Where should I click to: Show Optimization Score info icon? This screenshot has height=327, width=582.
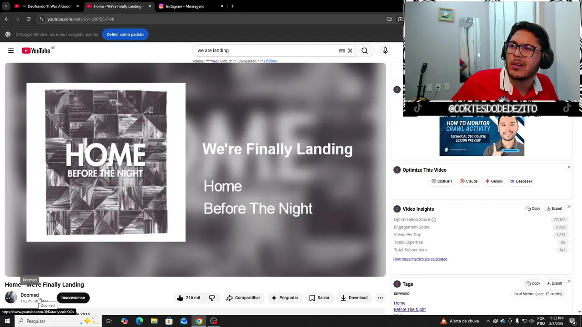click(x=434, y=220)
